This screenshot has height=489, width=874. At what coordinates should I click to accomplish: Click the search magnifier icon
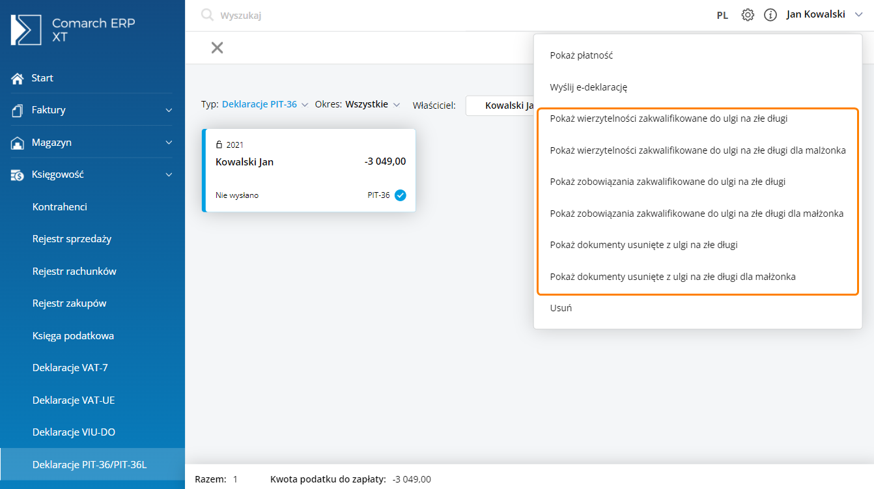[x=207, y=15]
